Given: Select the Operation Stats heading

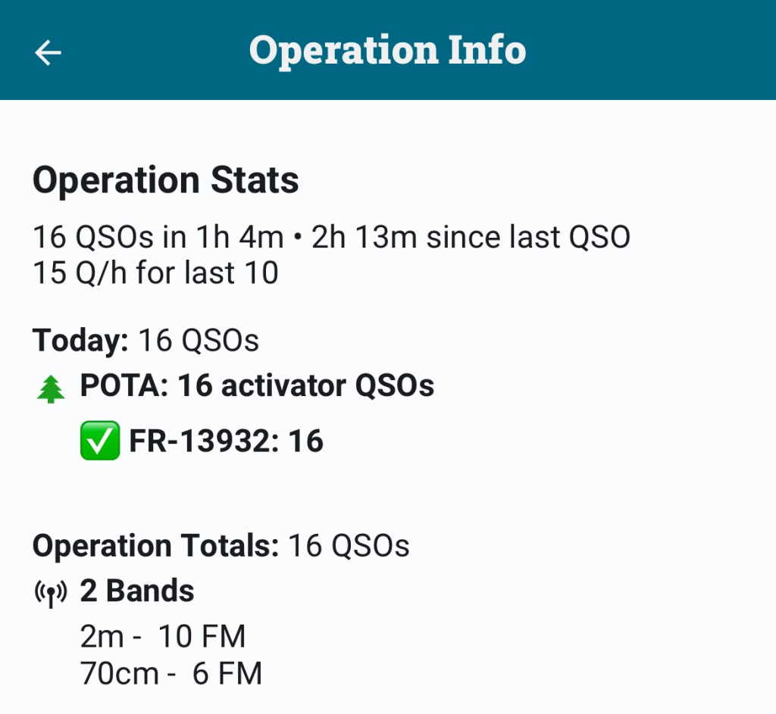Looking at the screenshot, I should coord(165,181).
